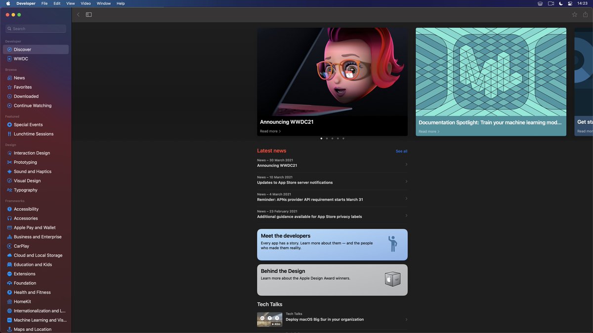Open the Documentation Spotlight machine learning card
593x333 pixels.
491,82
